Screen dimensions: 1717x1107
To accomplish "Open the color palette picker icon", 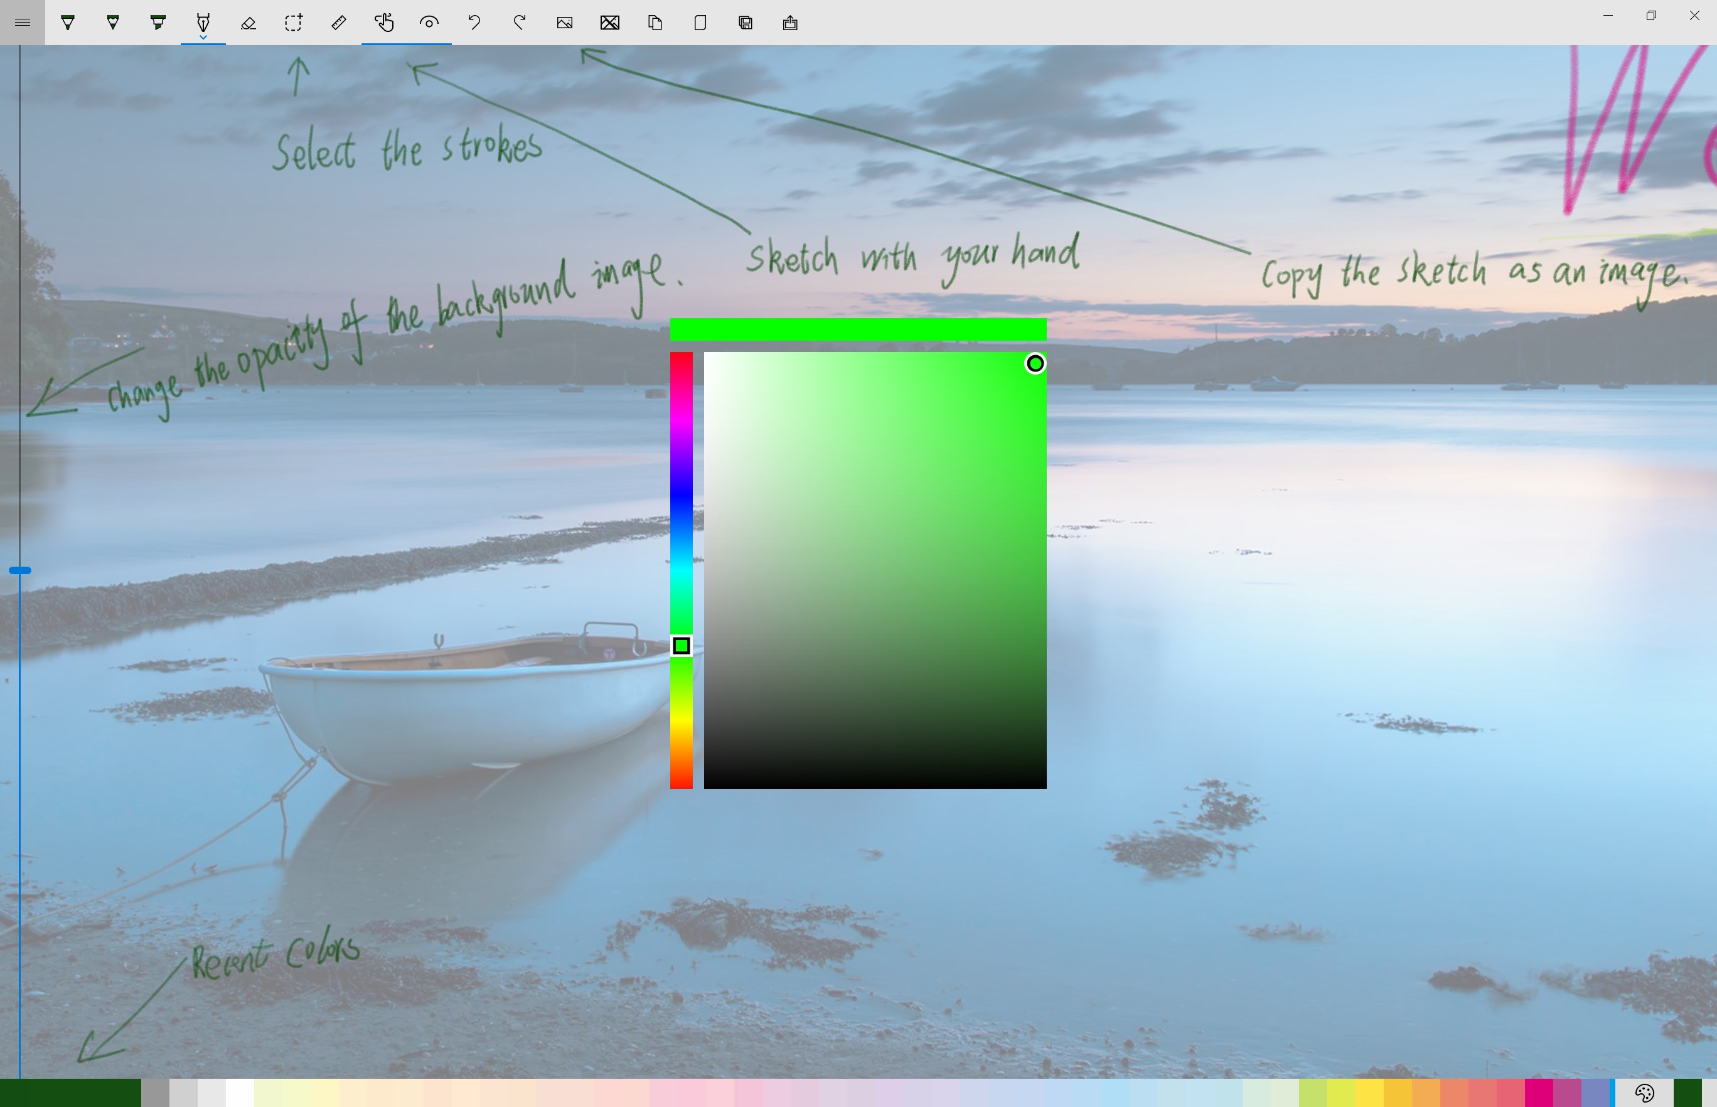I will pyautogui.click(x=1644, y=1093).
